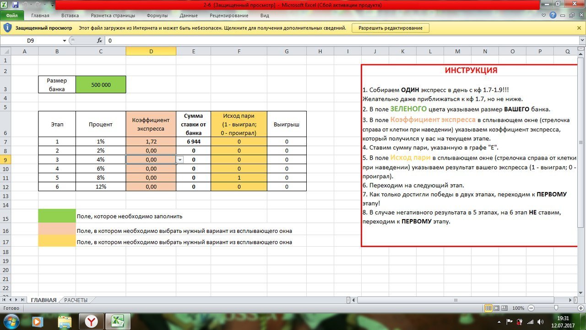The image size is (586, 330).
Task: Open the green Файл menu button
Action: click(x=12, y=16)
